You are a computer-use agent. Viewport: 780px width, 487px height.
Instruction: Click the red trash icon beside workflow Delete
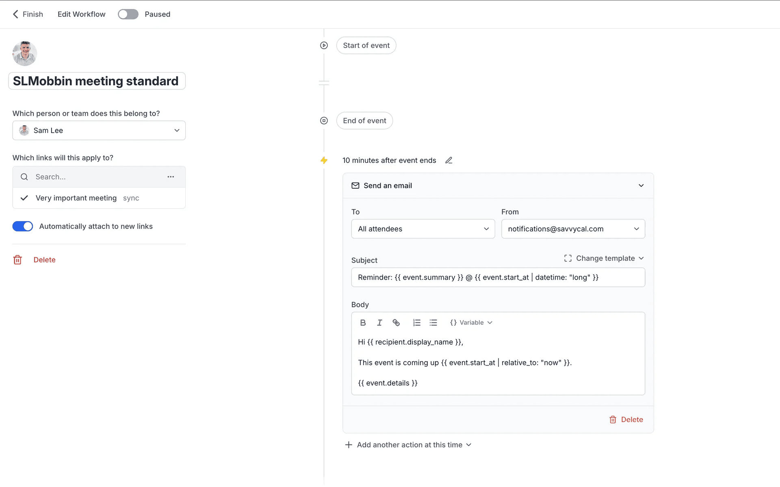[17, 260]
